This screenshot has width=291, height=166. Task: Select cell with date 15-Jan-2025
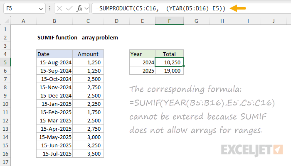coord(54,104)
